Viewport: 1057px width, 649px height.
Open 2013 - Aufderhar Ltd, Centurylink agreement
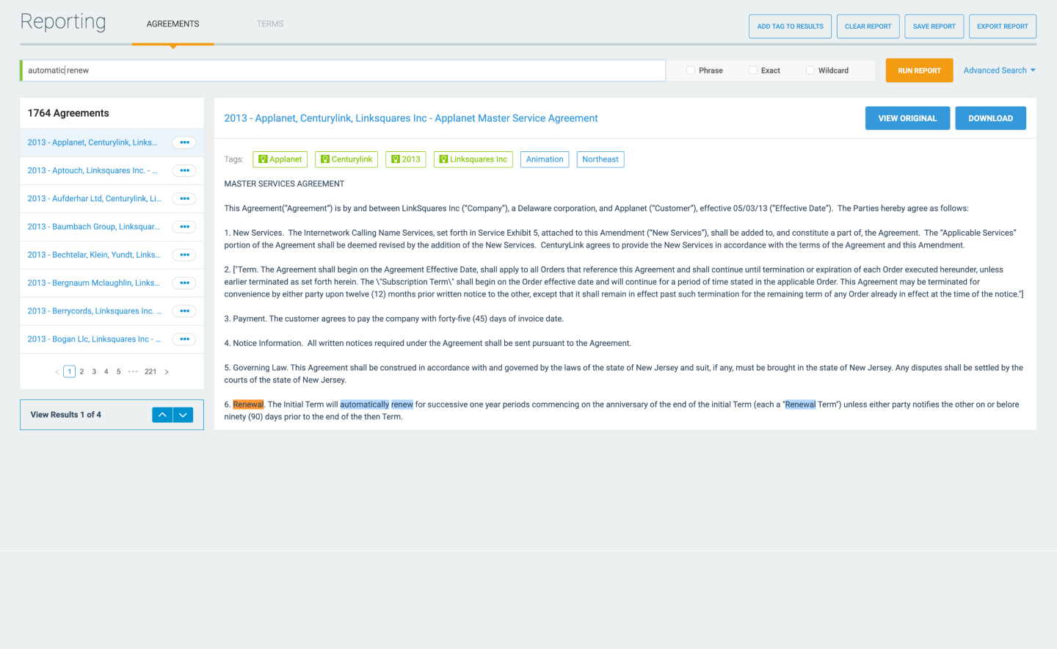click(94, 199)
